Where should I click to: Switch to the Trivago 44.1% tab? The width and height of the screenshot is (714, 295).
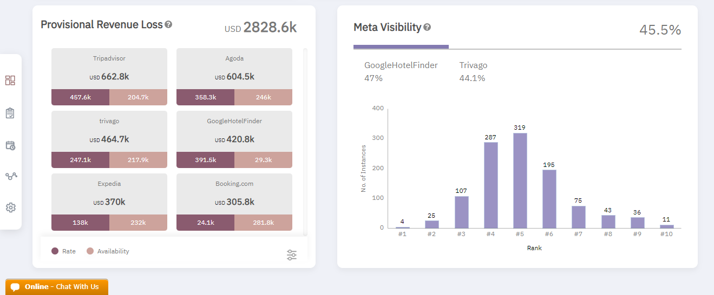tap(473, 71)
